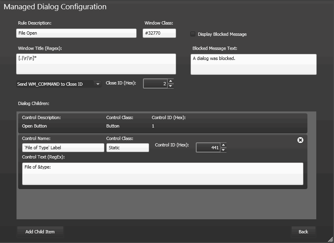Image resolution: width=334 pixels, height=243 pixels.
Task: Increment Control ID (Hex) 441 up arrow
Action: tap(223, 145)
